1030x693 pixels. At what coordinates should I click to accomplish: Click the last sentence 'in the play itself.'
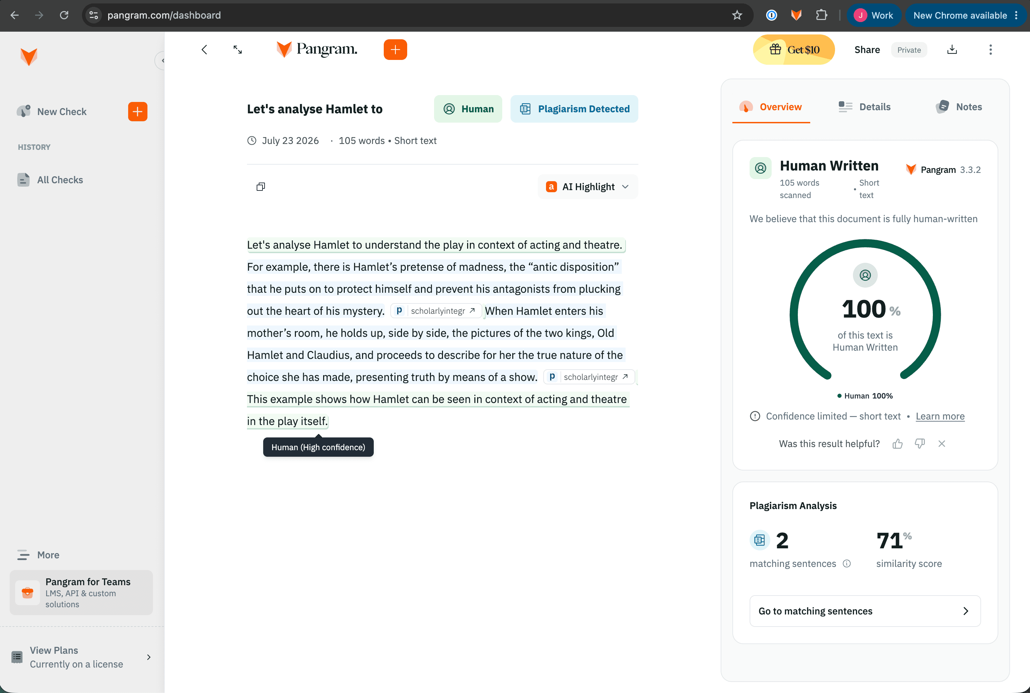(x=287, y=421)
